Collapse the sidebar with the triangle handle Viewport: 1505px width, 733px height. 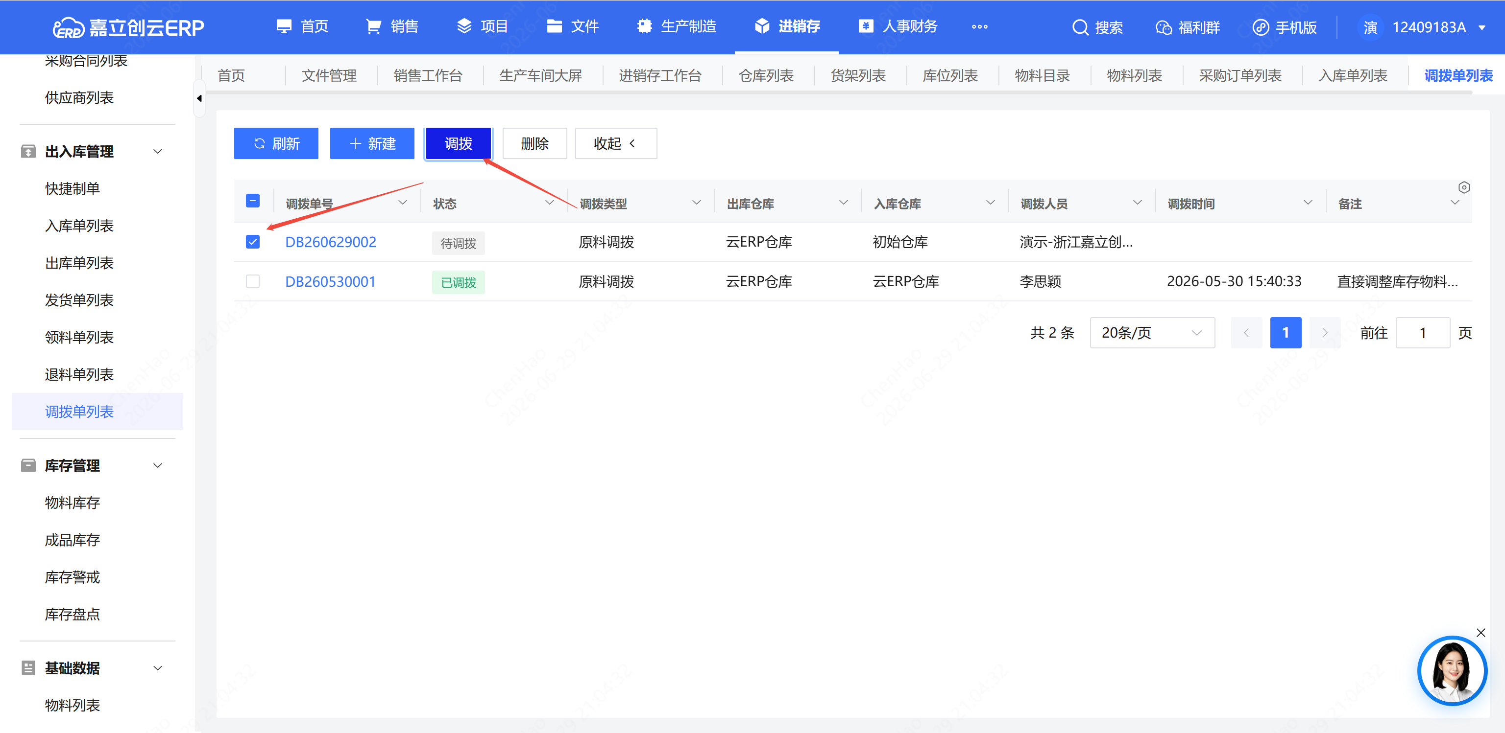coord(199,98)
